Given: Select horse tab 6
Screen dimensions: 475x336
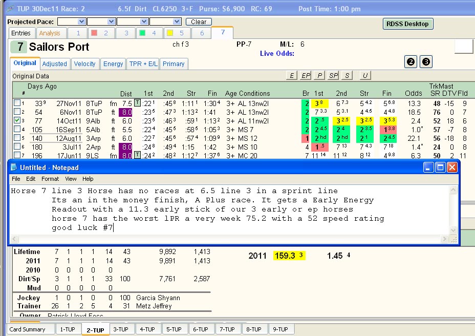Looking at the screenshot, I should pos(202,33).
